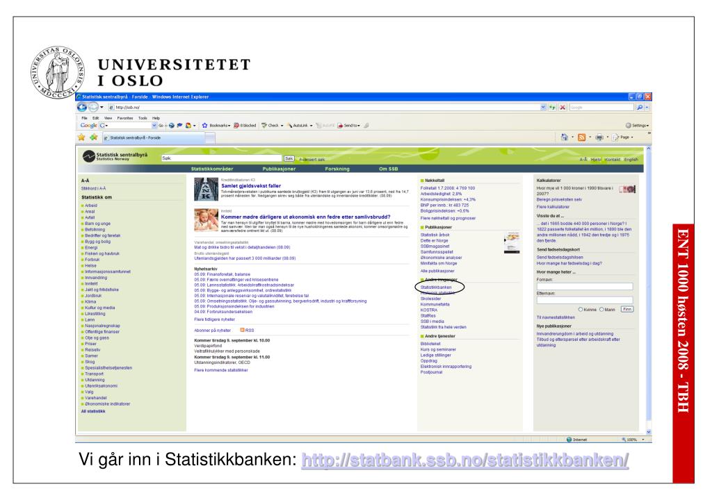Click the English language link

click(631, 159)
